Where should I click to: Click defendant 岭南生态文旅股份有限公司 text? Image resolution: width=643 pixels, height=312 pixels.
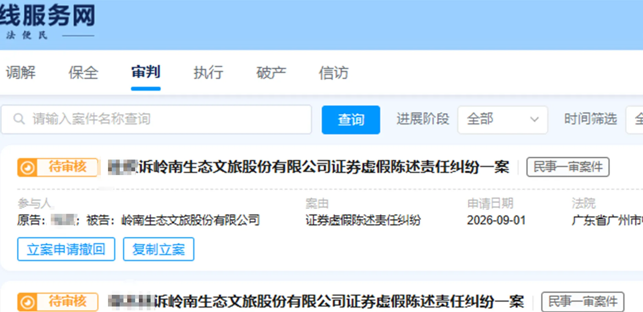click(x=191, y=220)
